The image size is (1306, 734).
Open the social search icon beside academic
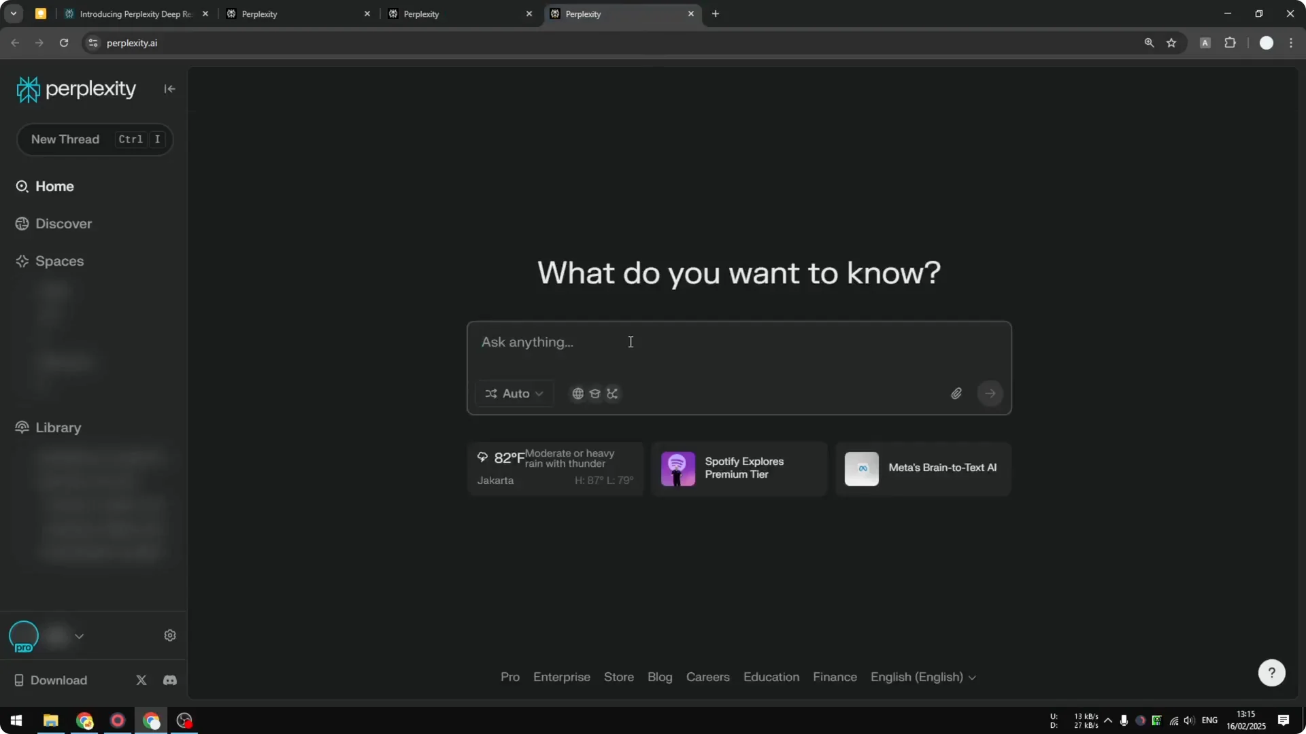click(x=612, y=394)
